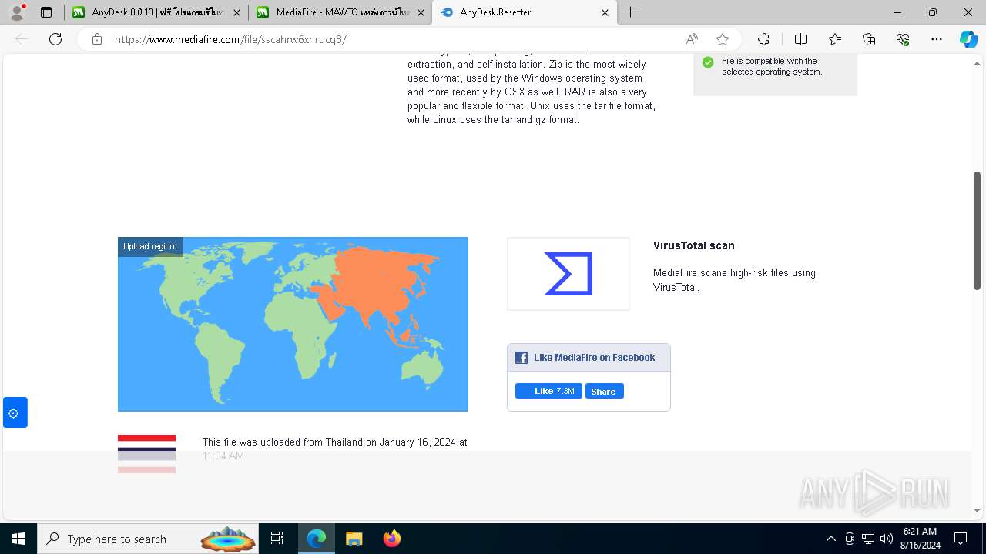Image resolution: width=986 pixels, height=554 pixels.
Task: View site information lock icon
Action: click(x=97, y=39)
